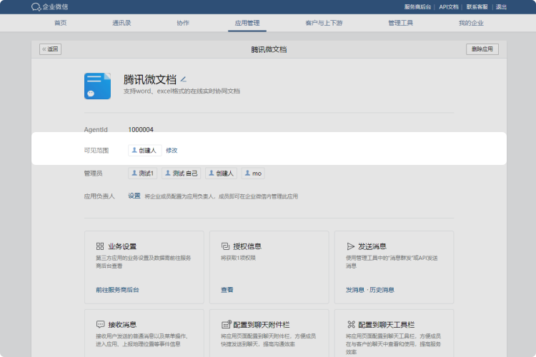Viewport: 536px width, 357px height.
Task: Click the 创建人 tag in 可见范围
Action: click(144, 151)
